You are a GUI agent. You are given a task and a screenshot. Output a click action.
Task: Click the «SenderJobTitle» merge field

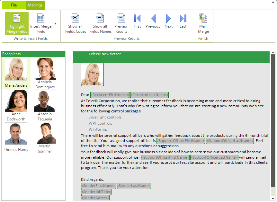[96, 192]
